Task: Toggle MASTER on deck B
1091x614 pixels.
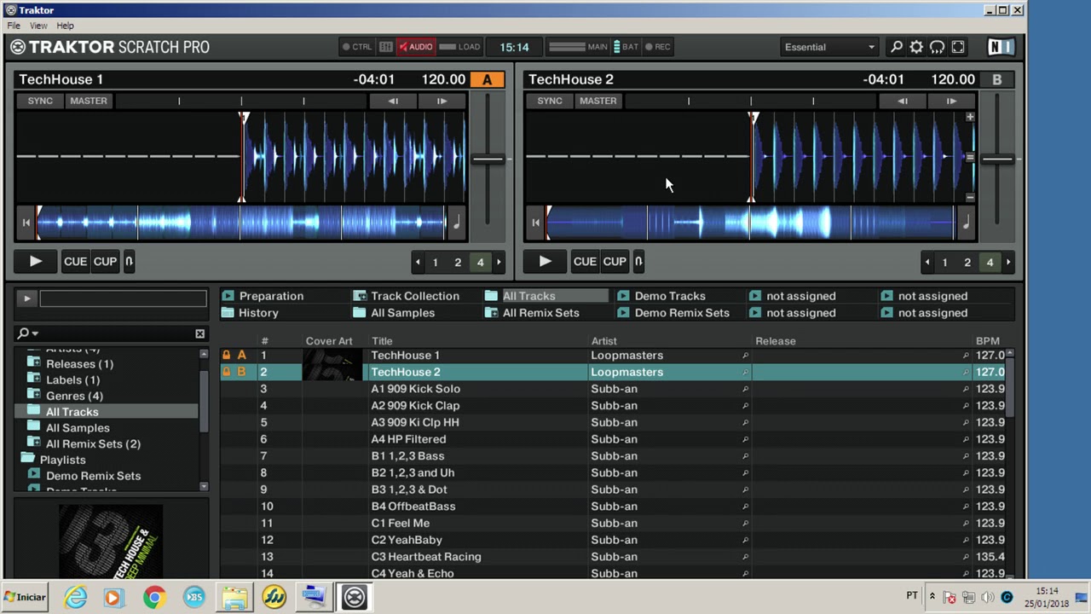Action: click(598, 101)
